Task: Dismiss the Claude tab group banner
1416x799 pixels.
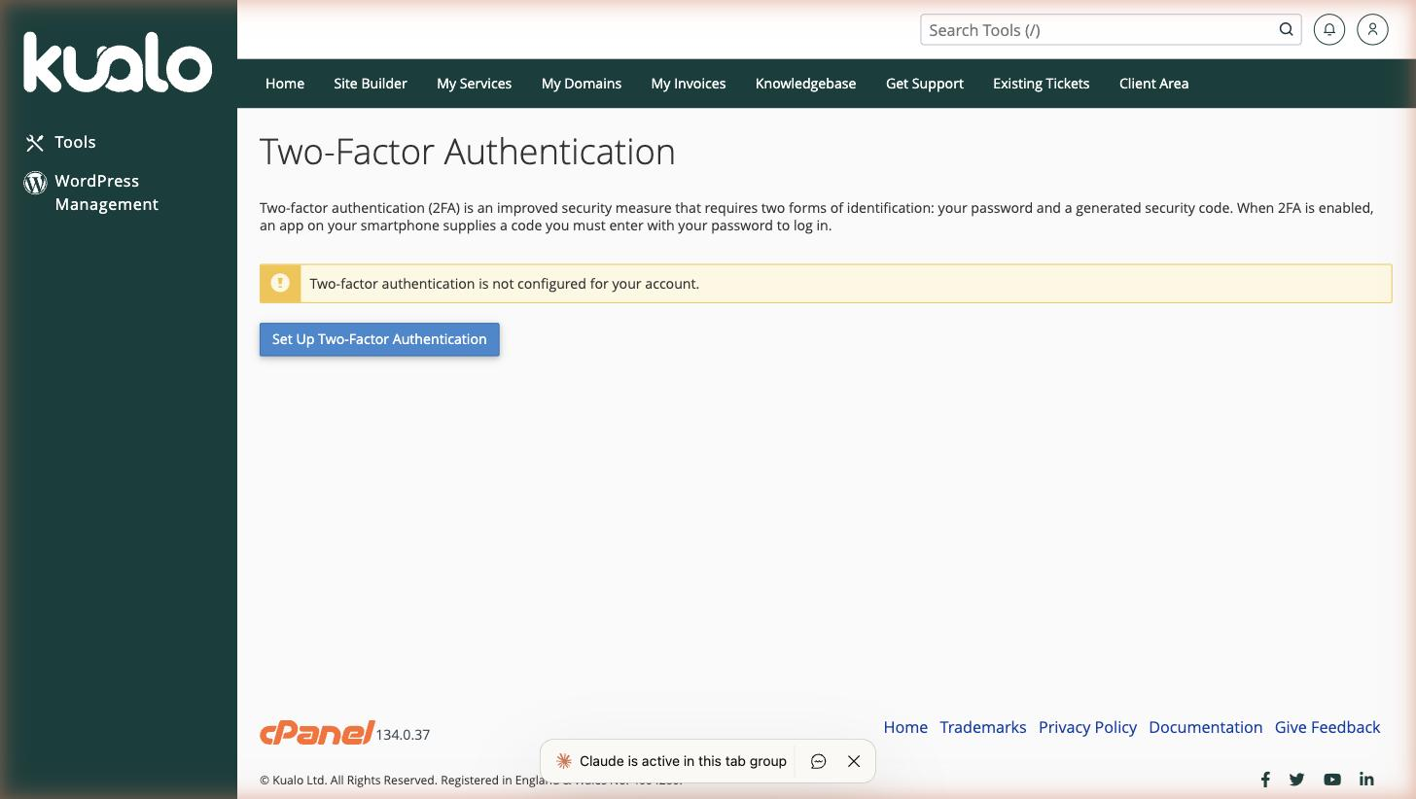Action: point(854,761)
